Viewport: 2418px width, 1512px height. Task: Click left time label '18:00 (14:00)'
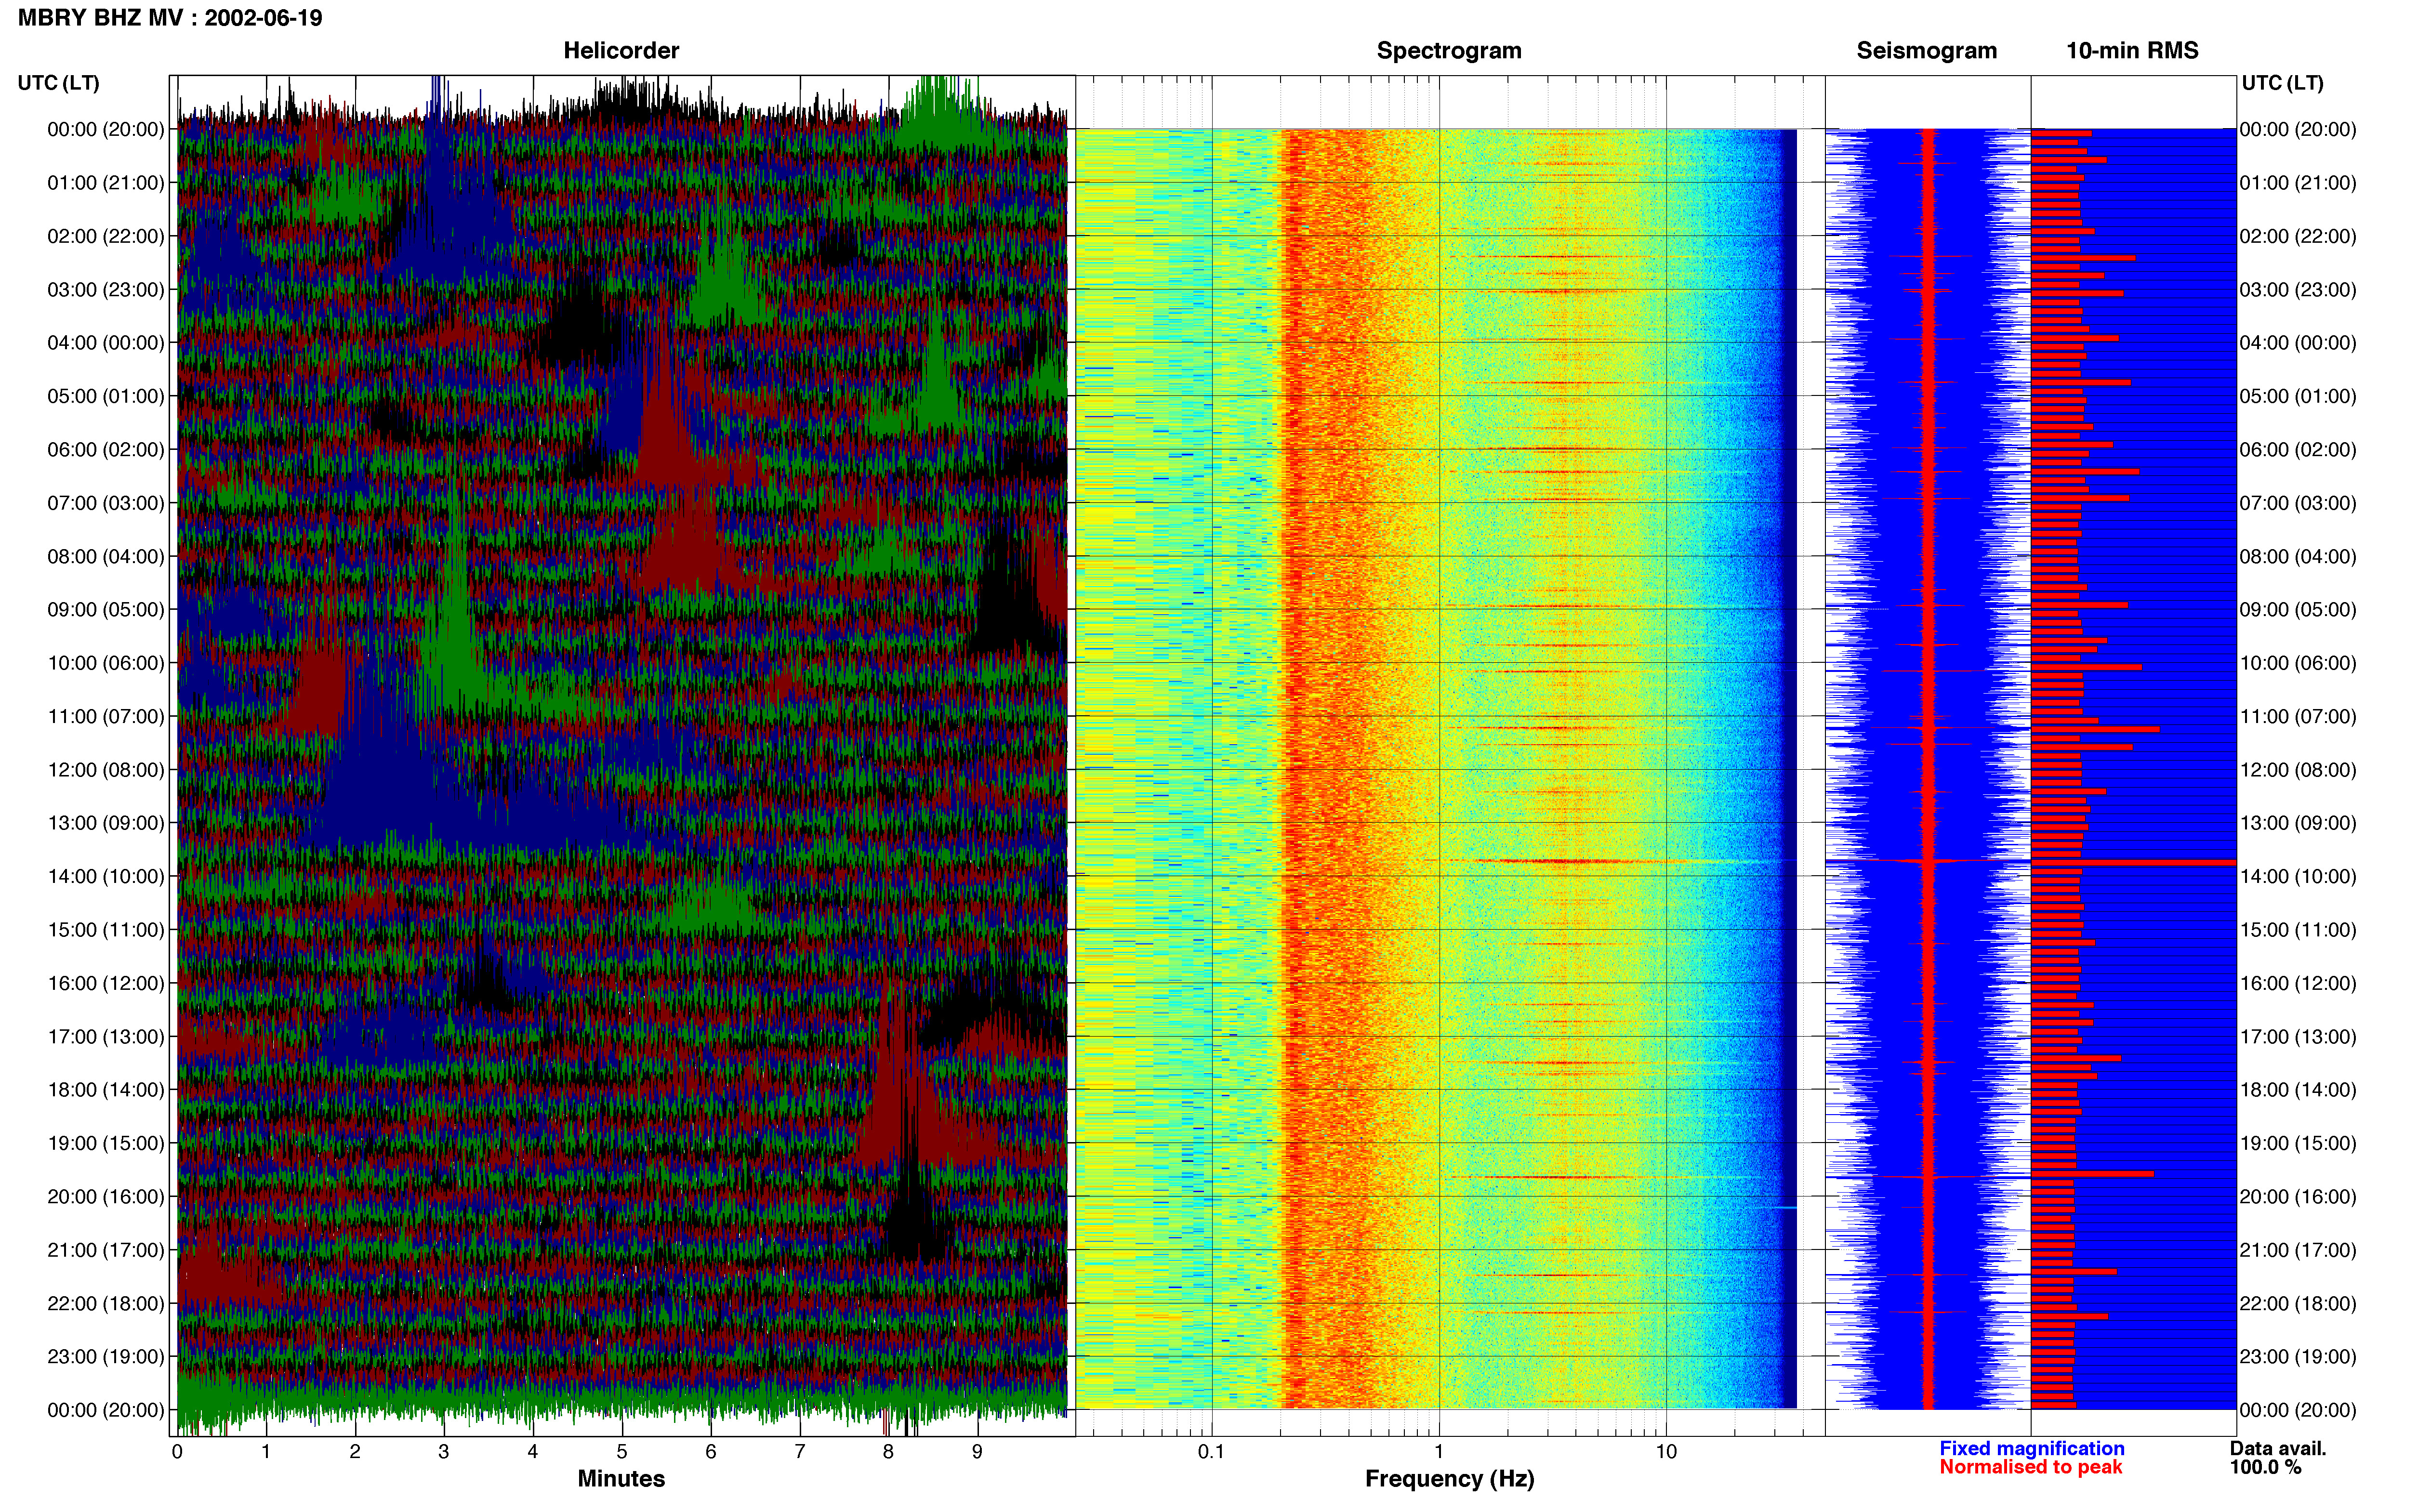(x=106, y=1090)
